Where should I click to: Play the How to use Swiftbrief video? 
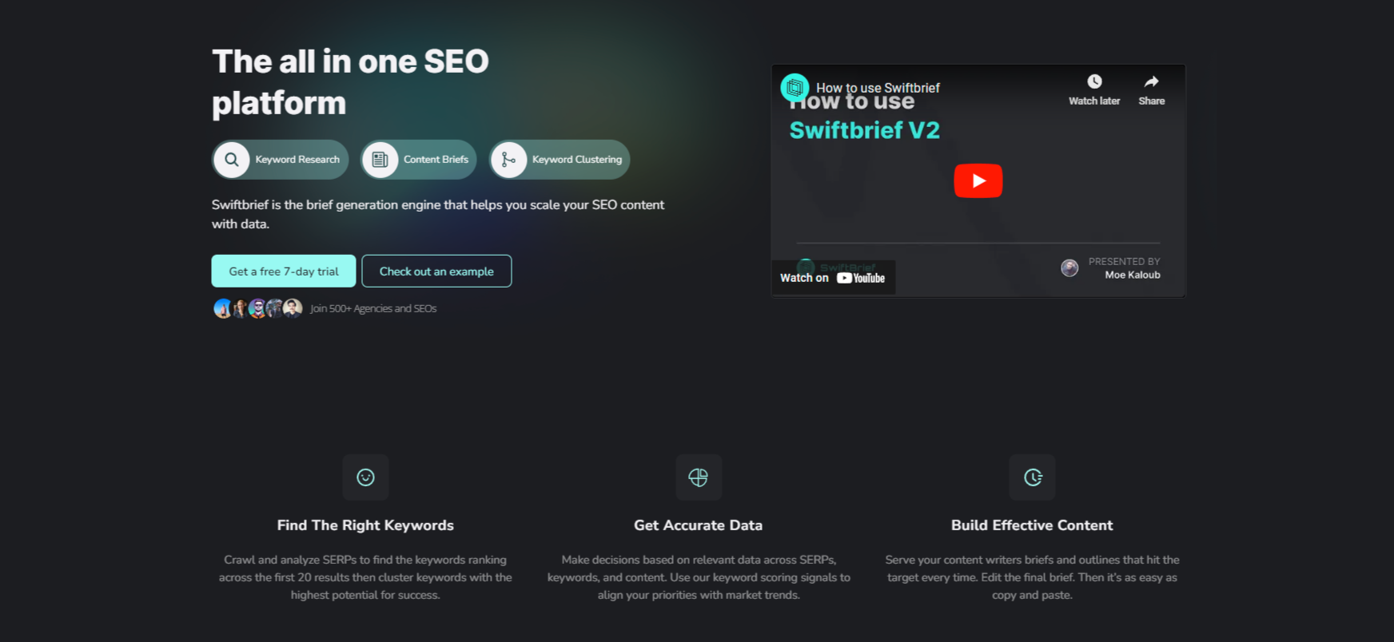978,180
